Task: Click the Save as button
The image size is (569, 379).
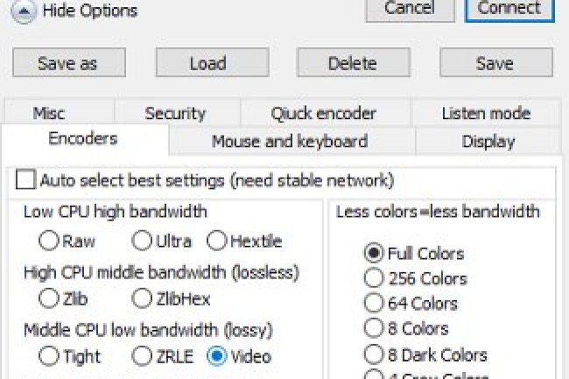Action: coord(68,63)
